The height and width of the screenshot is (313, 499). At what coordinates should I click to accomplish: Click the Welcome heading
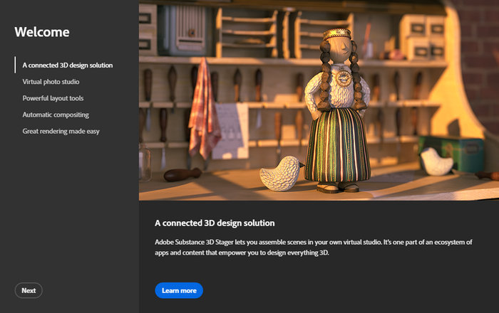coord(42,32)
